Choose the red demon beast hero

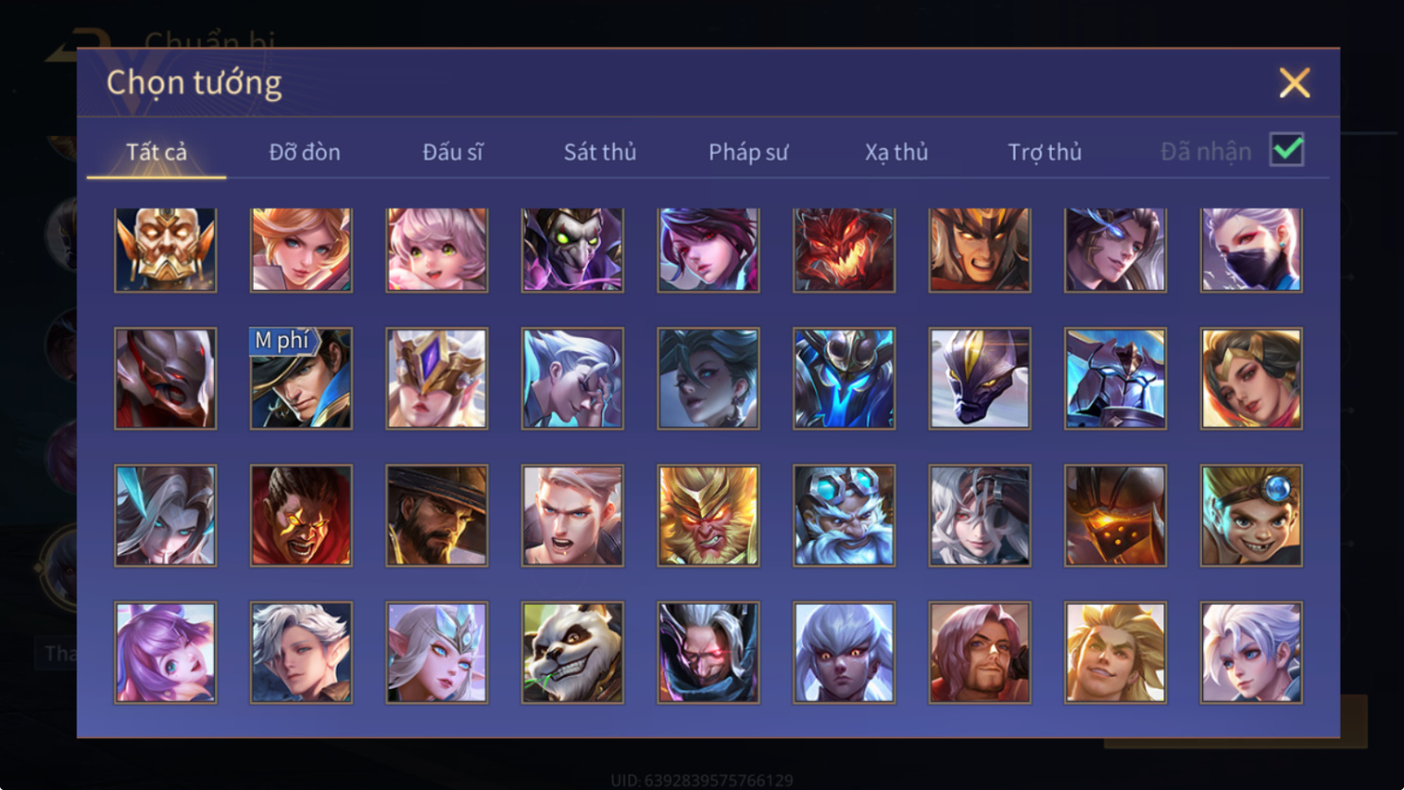[x=844, y=250]
